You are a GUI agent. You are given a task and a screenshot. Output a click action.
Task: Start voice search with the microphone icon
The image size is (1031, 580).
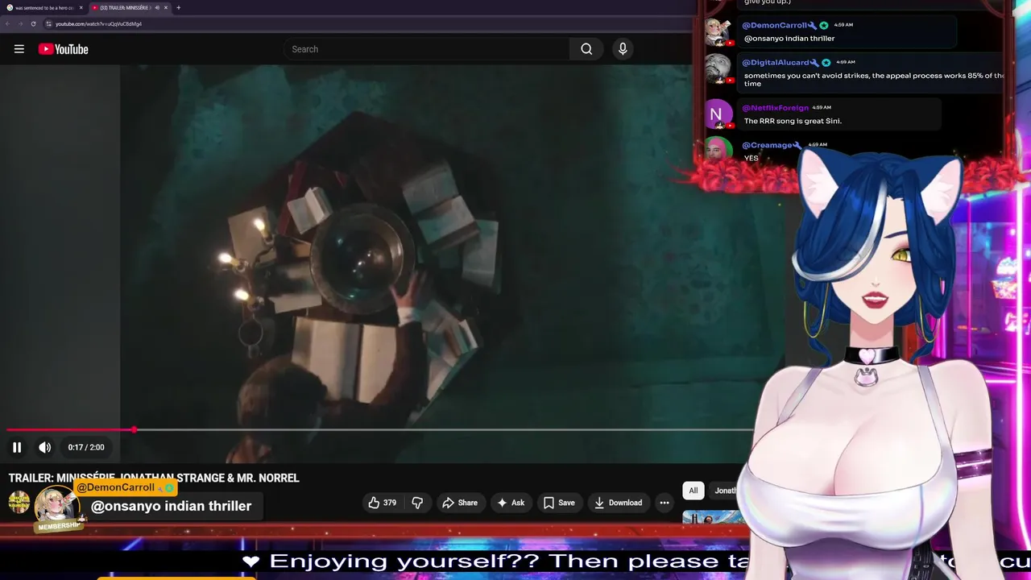[623, 49]
